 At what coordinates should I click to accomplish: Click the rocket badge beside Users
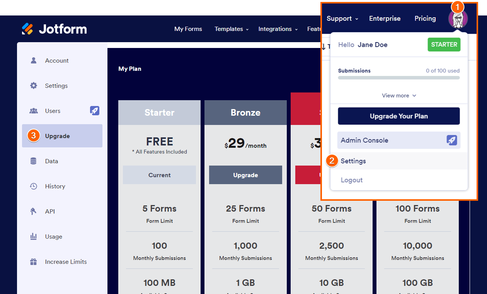[x=95, y=111]
